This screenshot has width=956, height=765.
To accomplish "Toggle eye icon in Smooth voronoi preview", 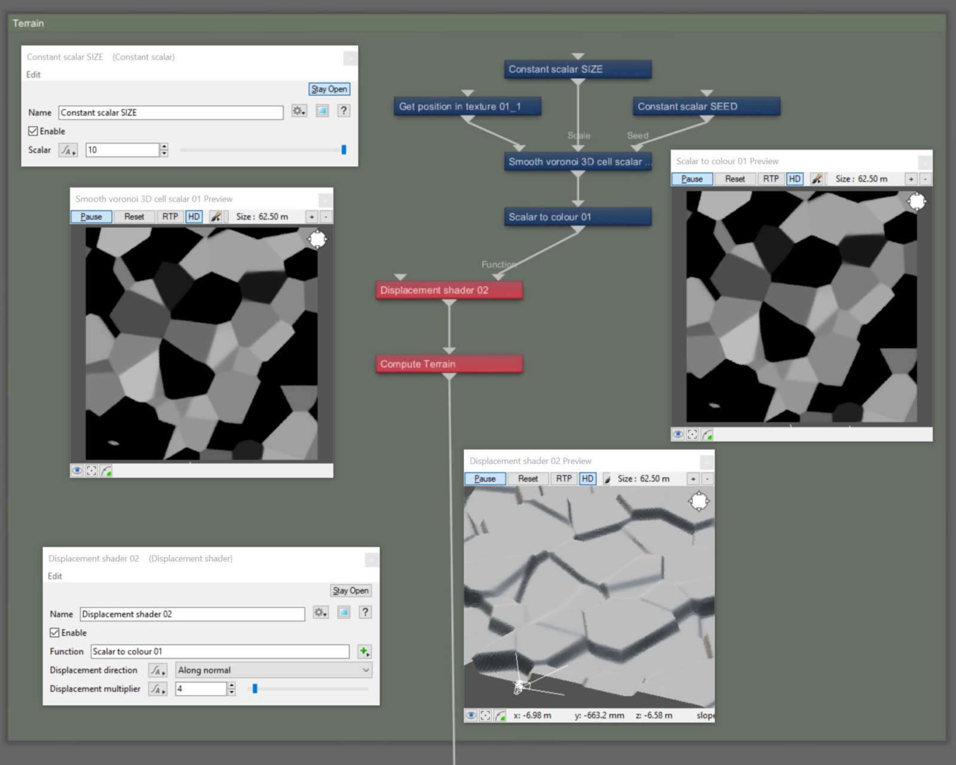I will (77, 471).
